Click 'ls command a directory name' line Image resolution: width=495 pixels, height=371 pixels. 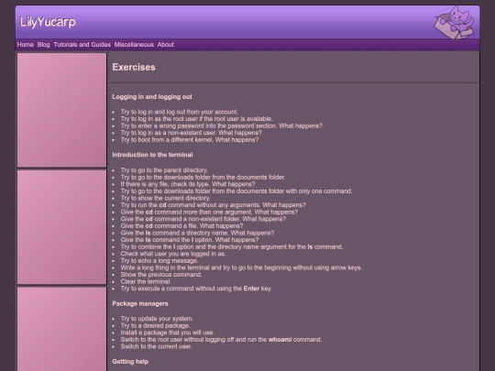point(197,233)
